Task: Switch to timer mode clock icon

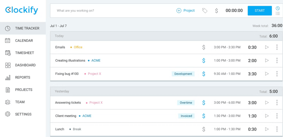Action: coord(277,8)
